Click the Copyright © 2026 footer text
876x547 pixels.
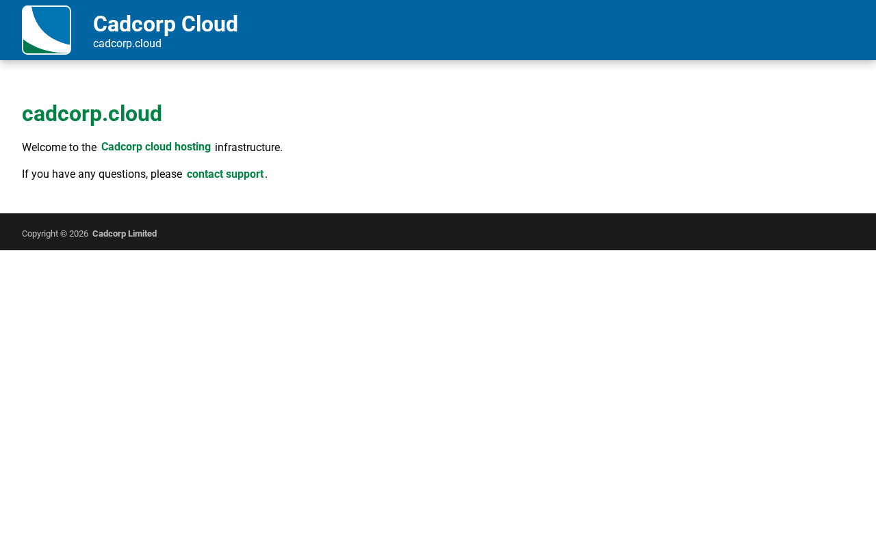tap(55, 234)
